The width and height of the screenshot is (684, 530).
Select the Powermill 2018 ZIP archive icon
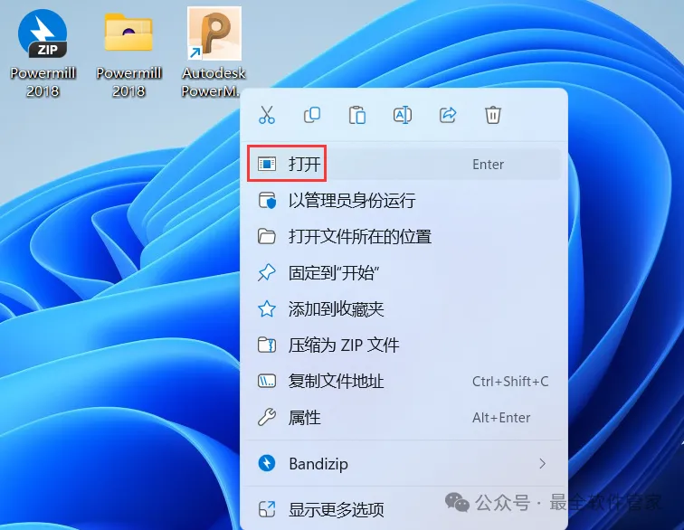point(43,52)
